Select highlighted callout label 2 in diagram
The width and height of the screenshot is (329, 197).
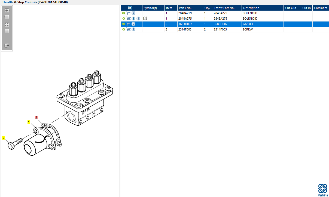pos(36,117)
